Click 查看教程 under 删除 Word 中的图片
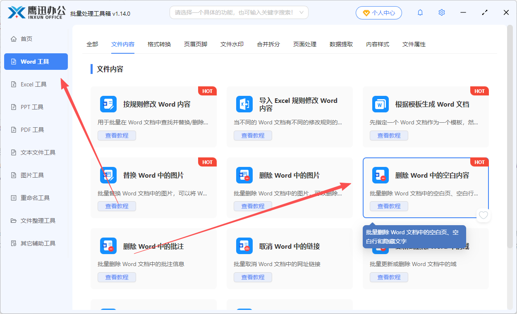Viewport: 517px width, 314px height. 253,206
